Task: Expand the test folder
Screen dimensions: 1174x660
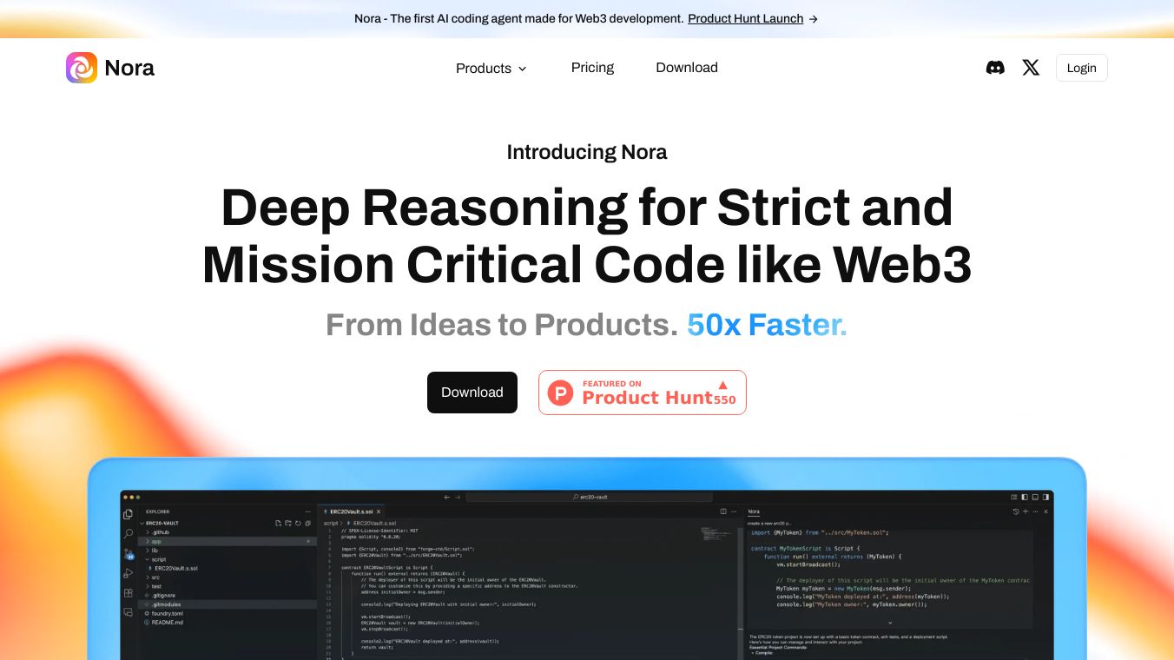Action: (155, 586)
